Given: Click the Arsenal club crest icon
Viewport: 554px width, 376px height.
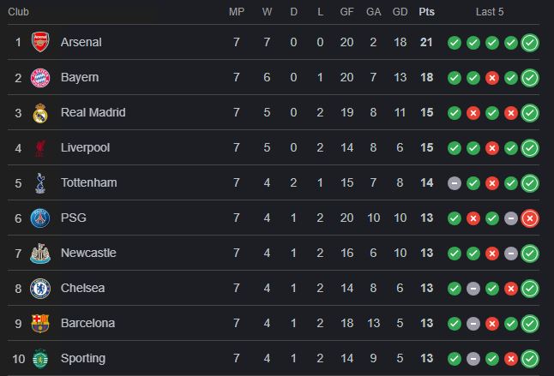Looking at the screenshot, I should [x=39, y=42].
